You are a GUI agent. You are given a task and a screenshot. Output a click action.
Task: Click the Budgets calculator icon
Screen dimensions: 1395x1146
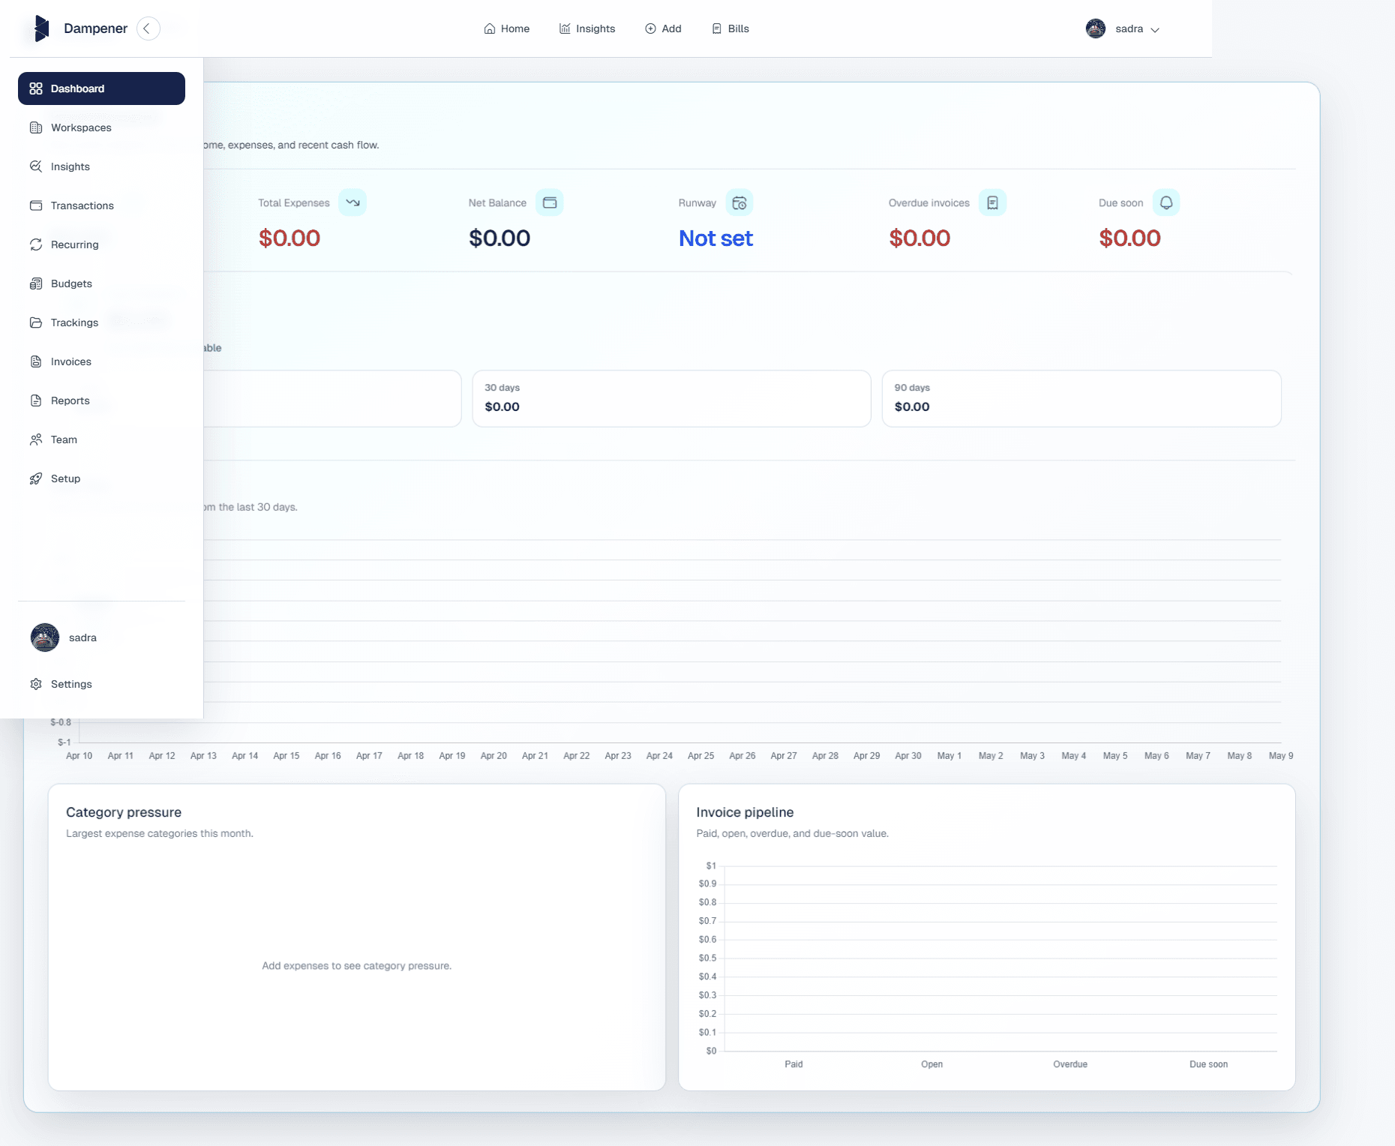(36, 283)
